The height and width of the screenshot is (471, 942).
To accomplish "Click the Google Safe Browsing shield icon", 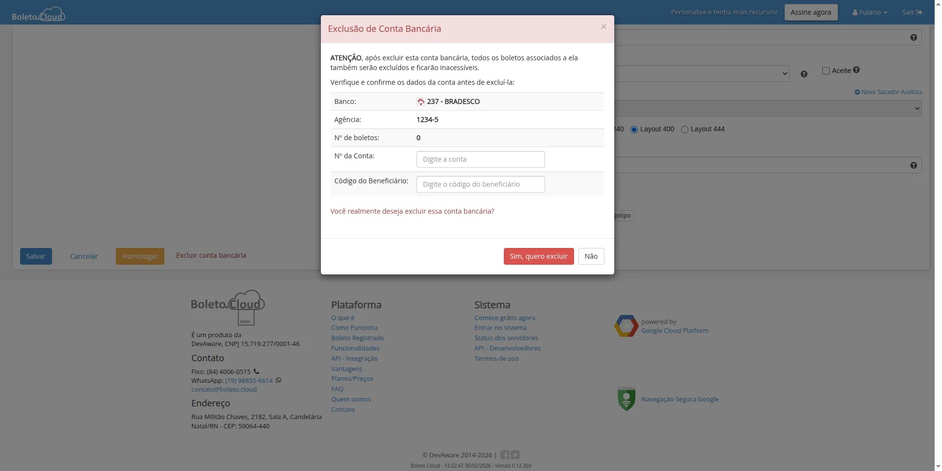I will coord(626,399).
